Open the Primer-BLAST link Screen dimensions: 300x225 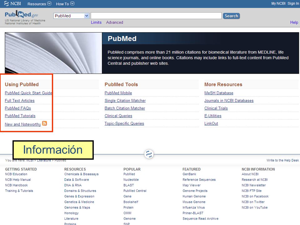click(193, 213)
